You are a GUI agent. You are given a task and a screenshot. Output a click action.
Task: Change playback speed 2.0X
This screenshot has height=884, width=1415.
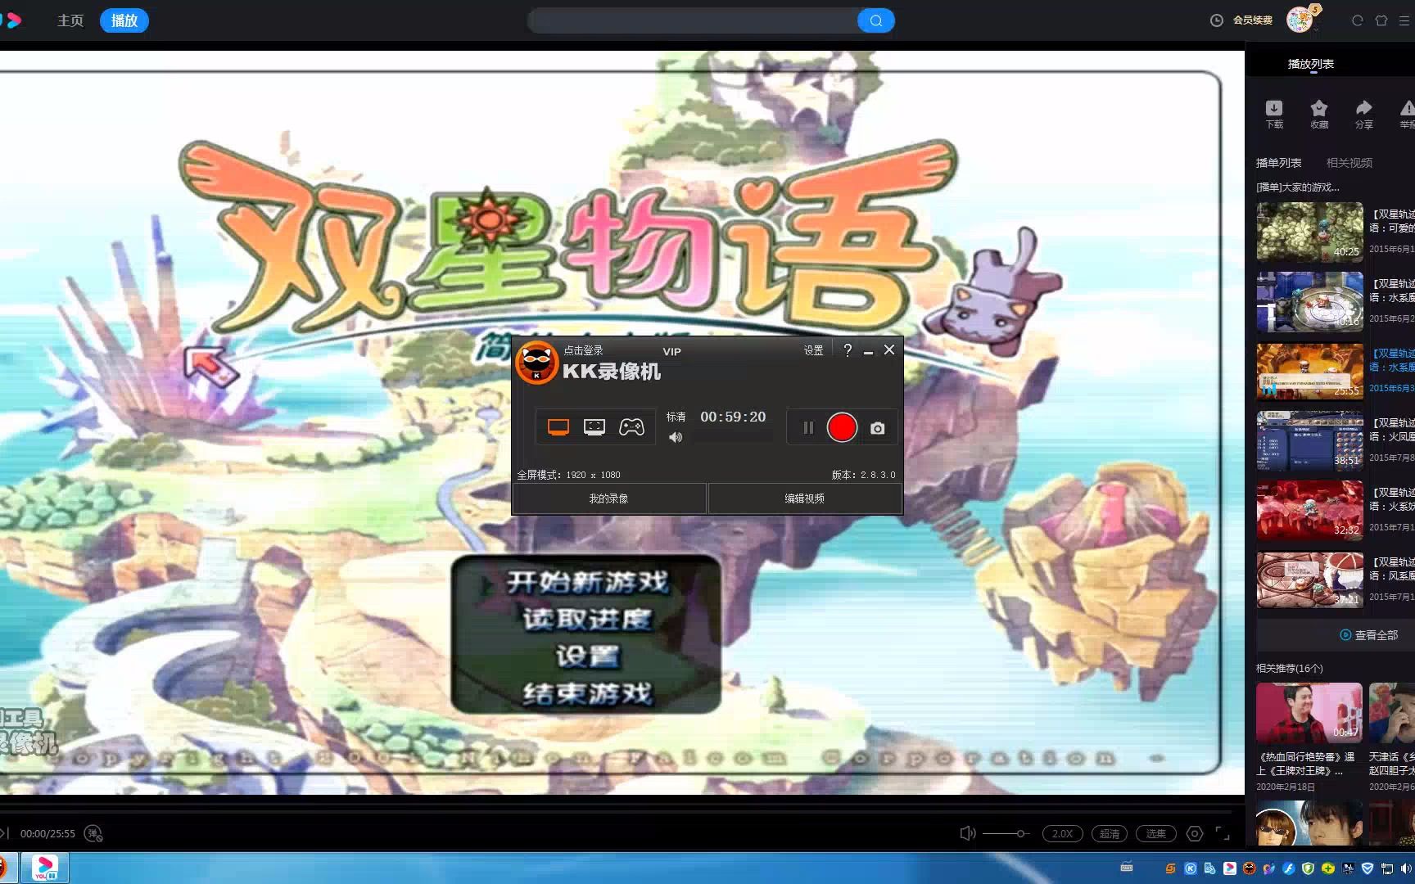point(1062,833)
